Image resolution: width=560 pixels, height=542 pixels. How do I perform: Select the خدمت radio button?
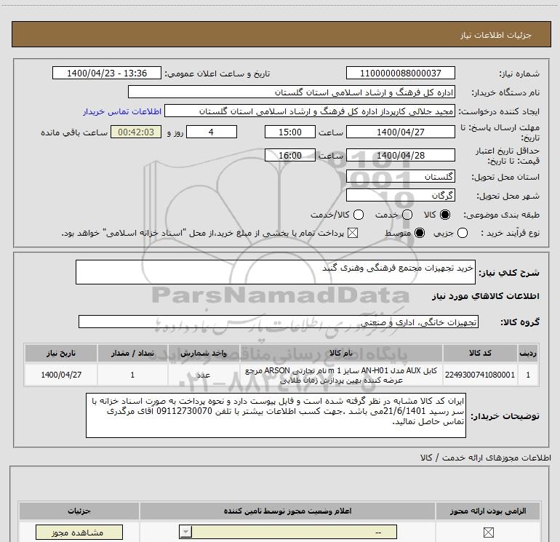(x=407, y=215)
